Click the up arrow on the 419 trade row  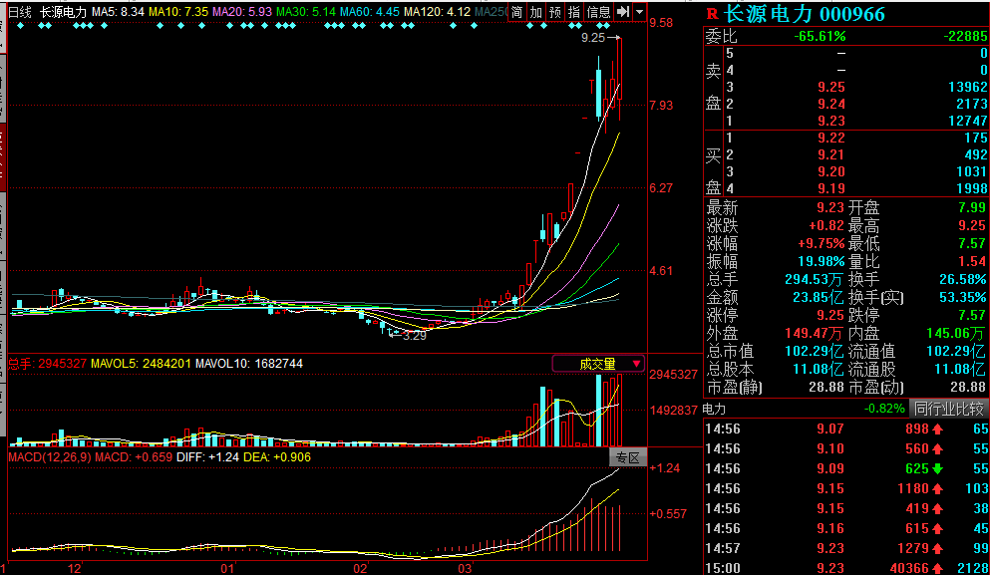tap(937, 508)
